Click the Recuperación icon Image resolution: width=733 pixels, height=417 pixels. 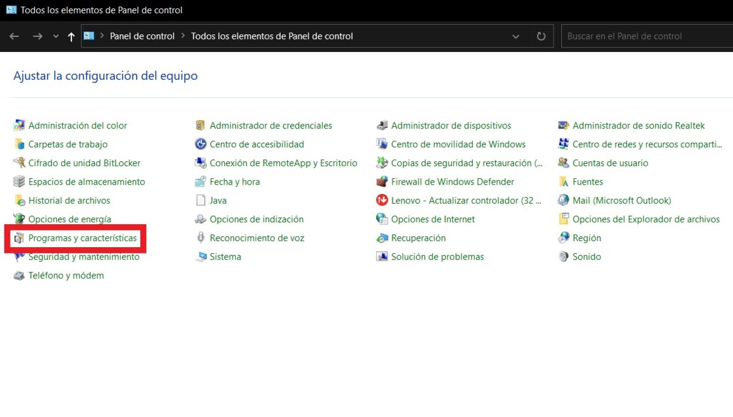(382, 238)
